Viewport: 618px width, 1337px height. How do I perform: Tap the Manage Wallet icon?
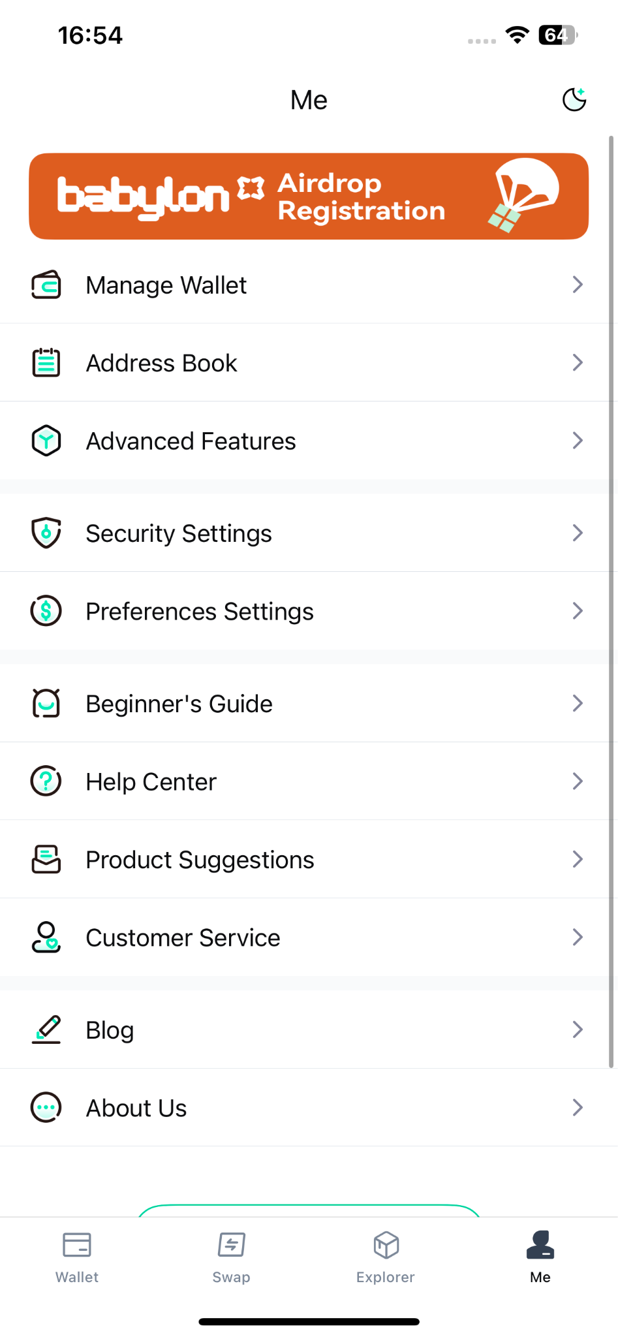tap(46, 285)
